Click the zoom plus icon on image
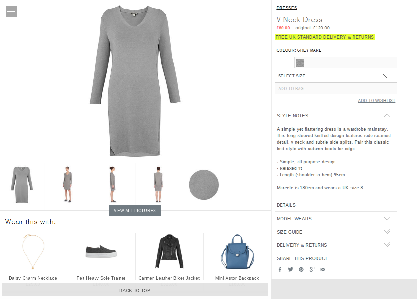The image size is (417, 299). pyautogui.click(x=11, y=11)
